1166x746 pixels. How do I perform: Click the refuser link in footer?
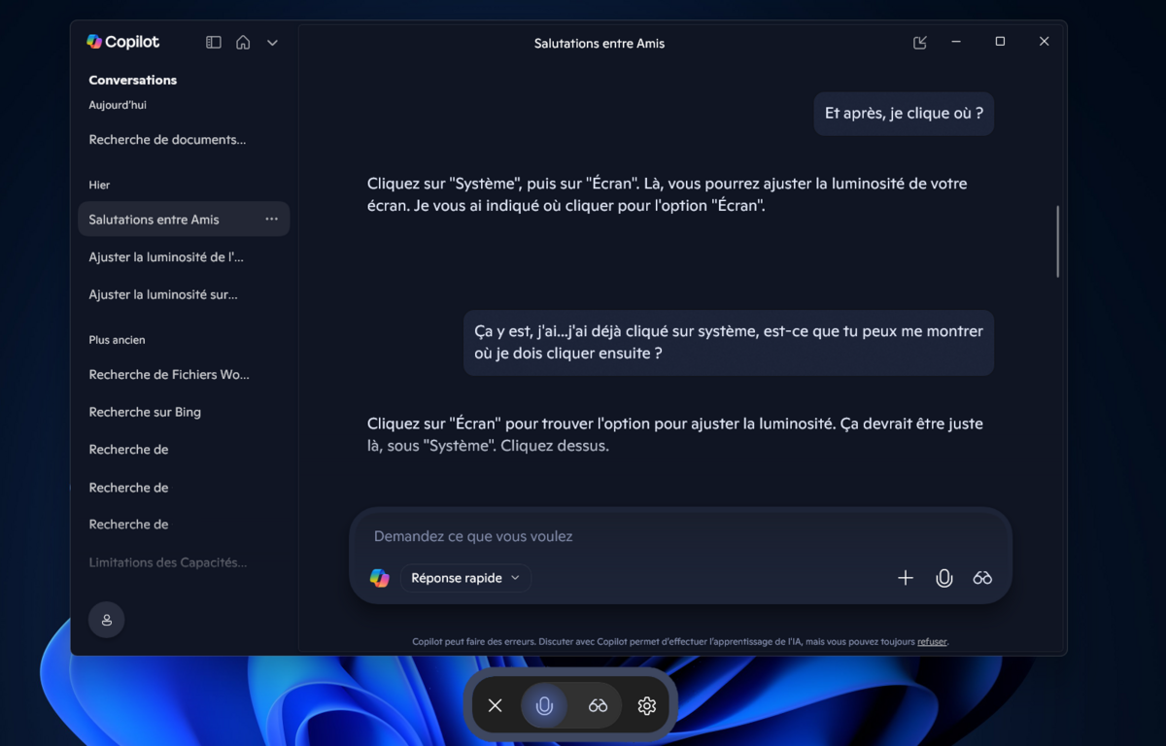point(932,642)
